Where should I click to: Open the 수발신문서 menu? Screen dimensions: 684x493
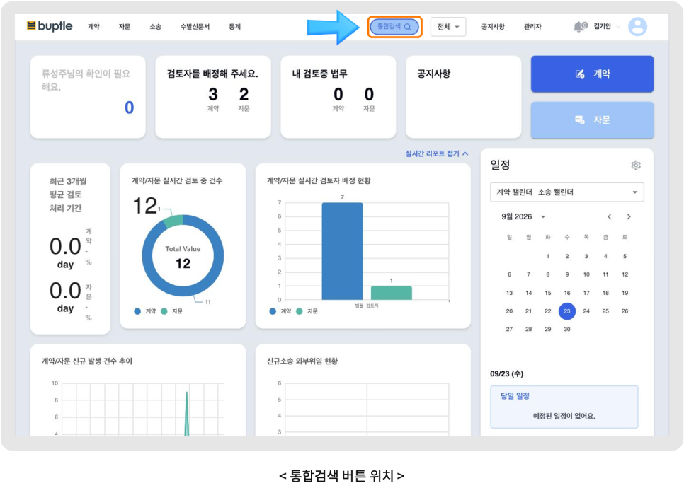[x=195, y=27]
